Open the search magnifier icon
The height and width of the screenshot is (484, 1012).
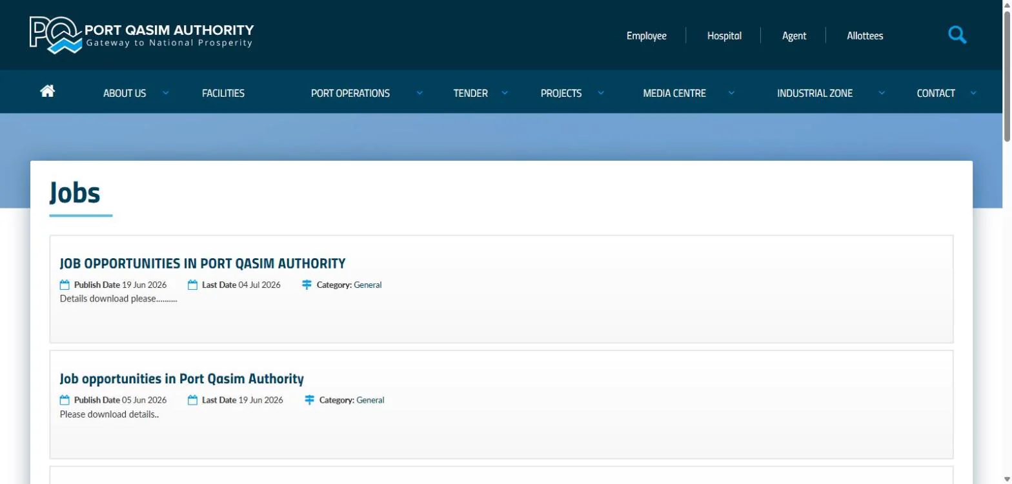[x=957, y=35]
